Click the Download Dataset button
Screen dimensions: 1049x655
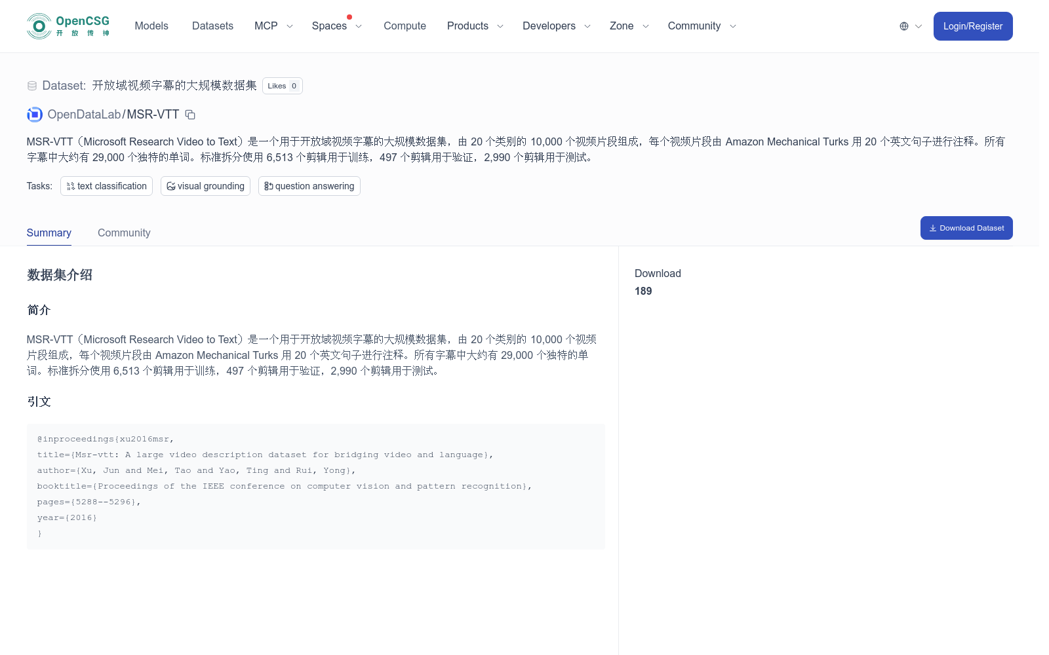pos(966,228)
